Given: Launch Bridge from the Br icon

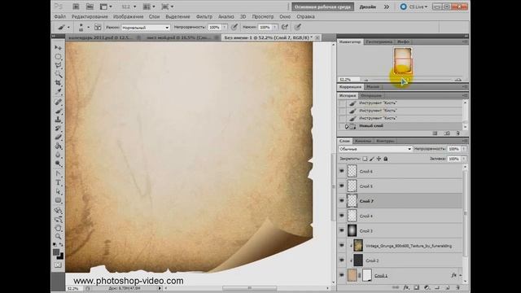Looking at the screenshot, I should [x=76, y=7].
